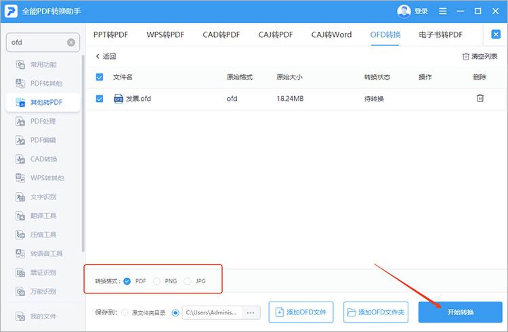
Task: Click 返回 to go back
Action: [x=106, y=57]
